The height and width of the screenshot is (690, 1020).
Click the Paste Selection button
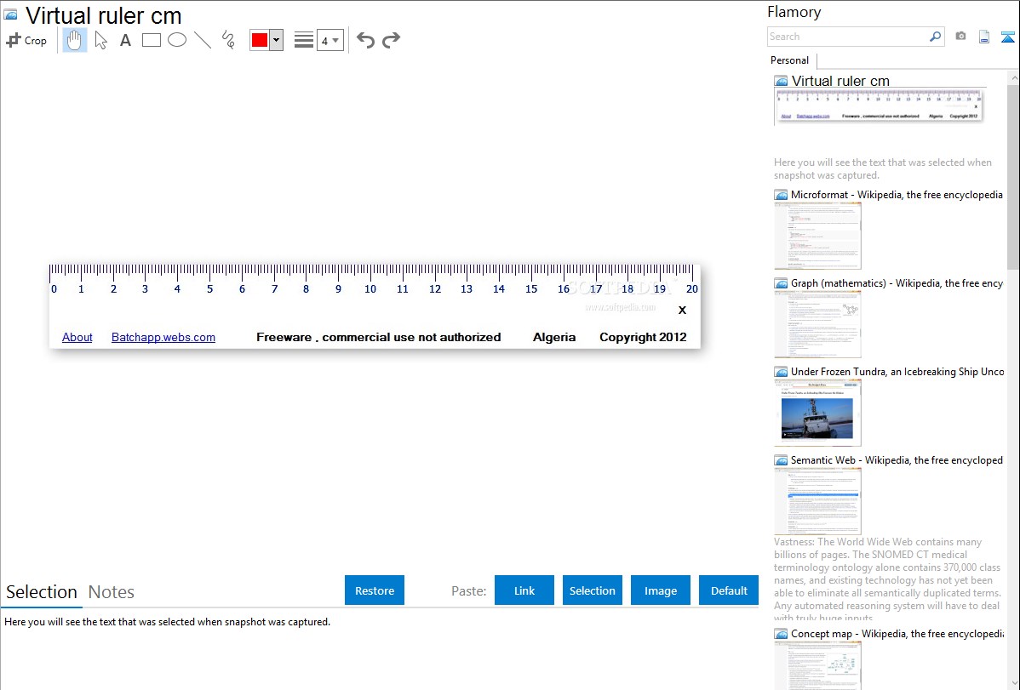pos(593,590)
